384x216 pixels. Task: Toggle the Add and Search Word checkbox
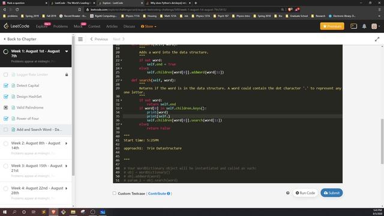click(5, 130)
